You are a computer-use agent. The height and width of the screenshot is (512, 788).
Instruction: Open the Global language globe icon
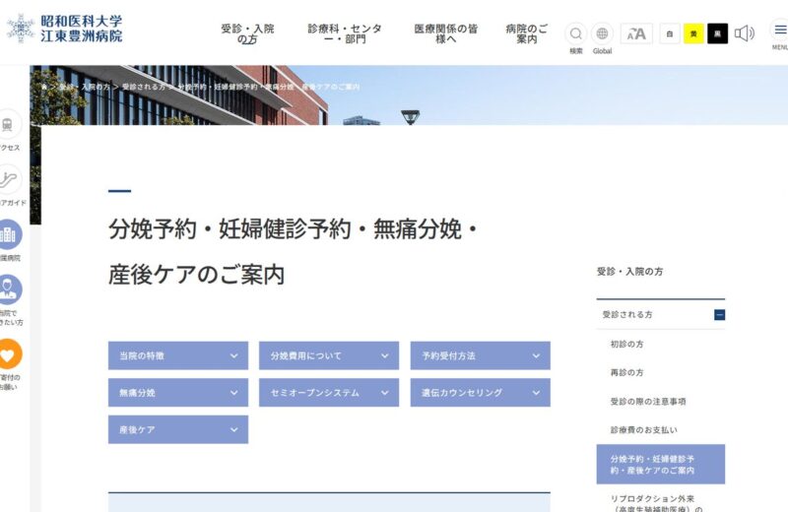(x=602, y=33)
